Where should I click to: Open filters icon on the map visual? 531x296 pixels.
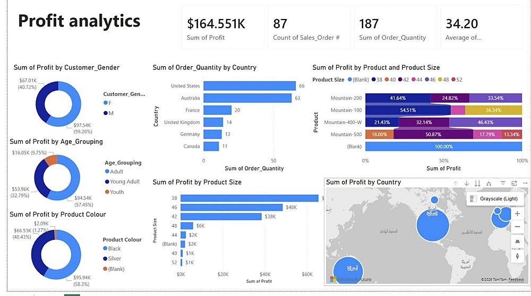(503, 183)
